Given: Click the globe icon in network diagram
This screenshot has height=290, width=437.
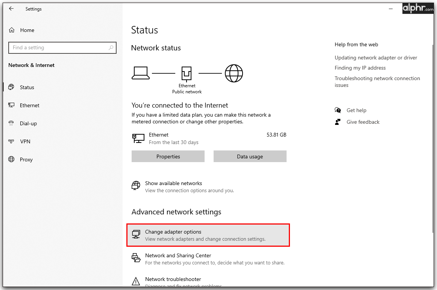Looking at the screenshot, I should [x=234, y=73].
